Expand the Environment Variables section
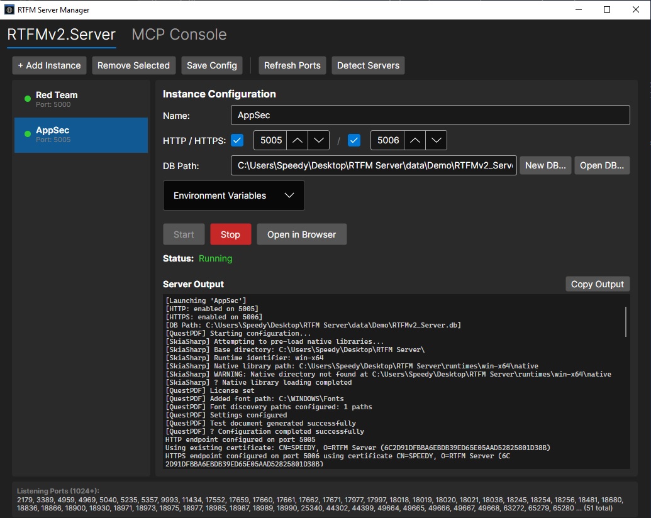Viewport: 651px width, 518px height. point(234,196)
